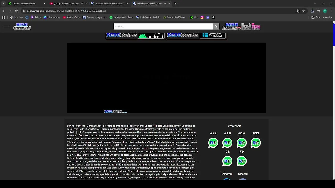Click the black video player area
Screen dimensions: 335x188
point(166,78)
